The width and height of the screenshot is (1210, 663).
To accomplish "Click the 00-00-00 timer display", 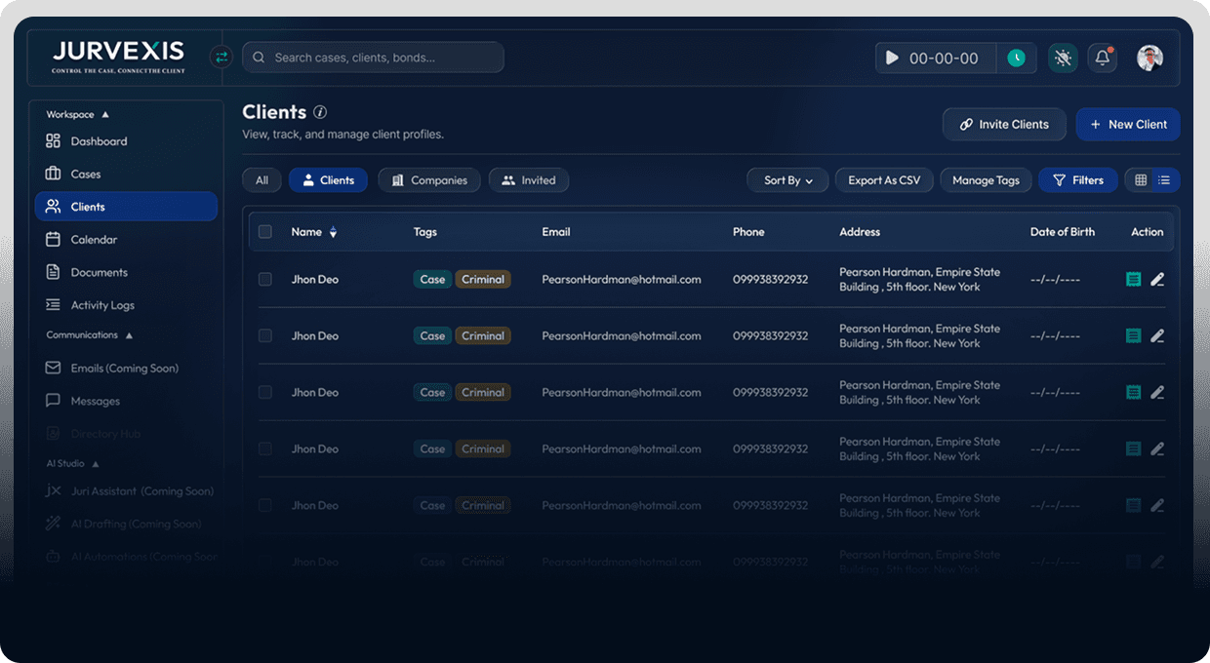I will pyautogui.click(x=944, y=58).
